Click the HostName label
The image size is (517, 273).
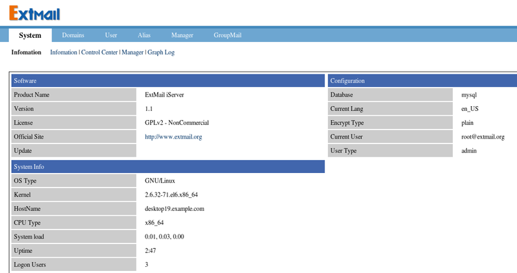[x=74, y=209]
